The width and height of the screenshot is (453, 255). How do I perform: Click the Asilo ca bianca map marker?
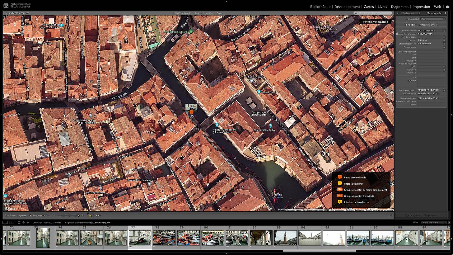click(x=251, y=81)
